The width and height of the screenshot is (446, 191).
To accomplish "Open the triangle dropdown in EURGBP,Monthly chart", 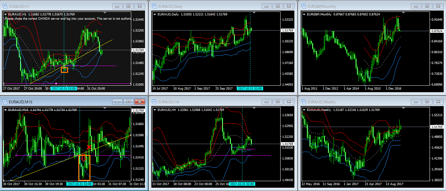I will coord(303,14).
